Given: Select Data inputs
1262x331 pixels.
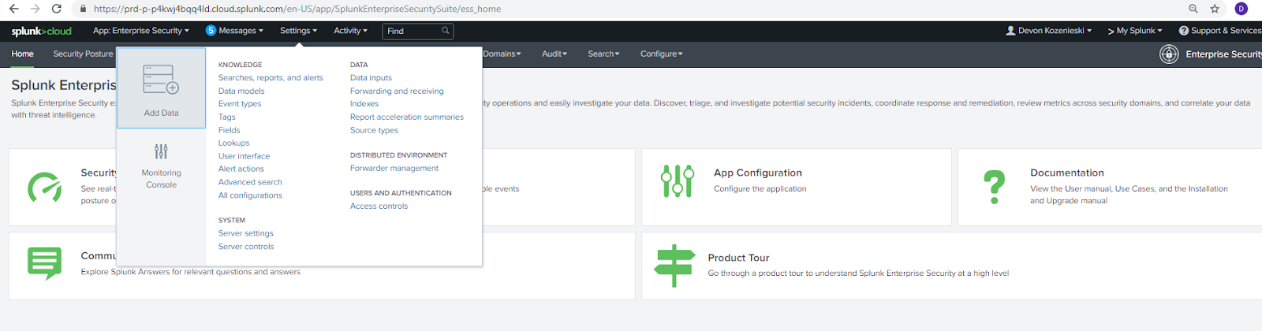Looking at the screenshot, I should [x=371, y=78].
